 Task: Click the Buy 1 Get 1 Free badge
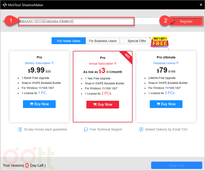click(160, 41)
